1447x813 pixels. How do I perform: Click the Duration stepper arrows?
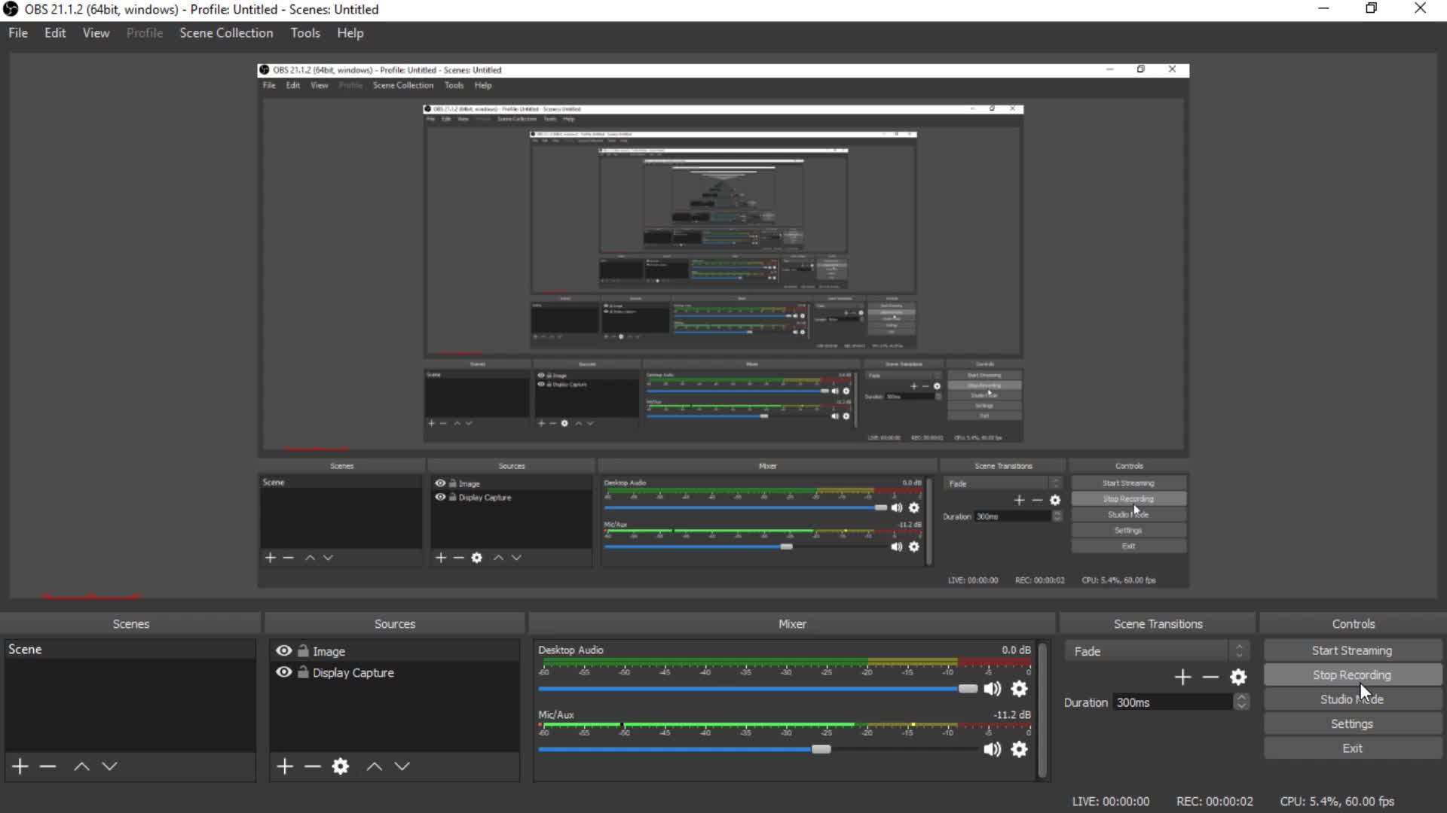point(1241,702)
